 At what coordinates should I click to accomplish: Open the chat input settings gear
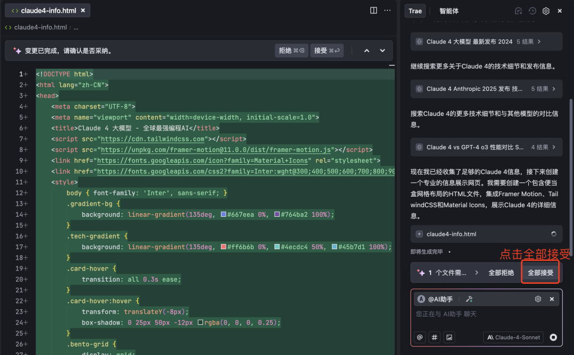click(538, 299)
